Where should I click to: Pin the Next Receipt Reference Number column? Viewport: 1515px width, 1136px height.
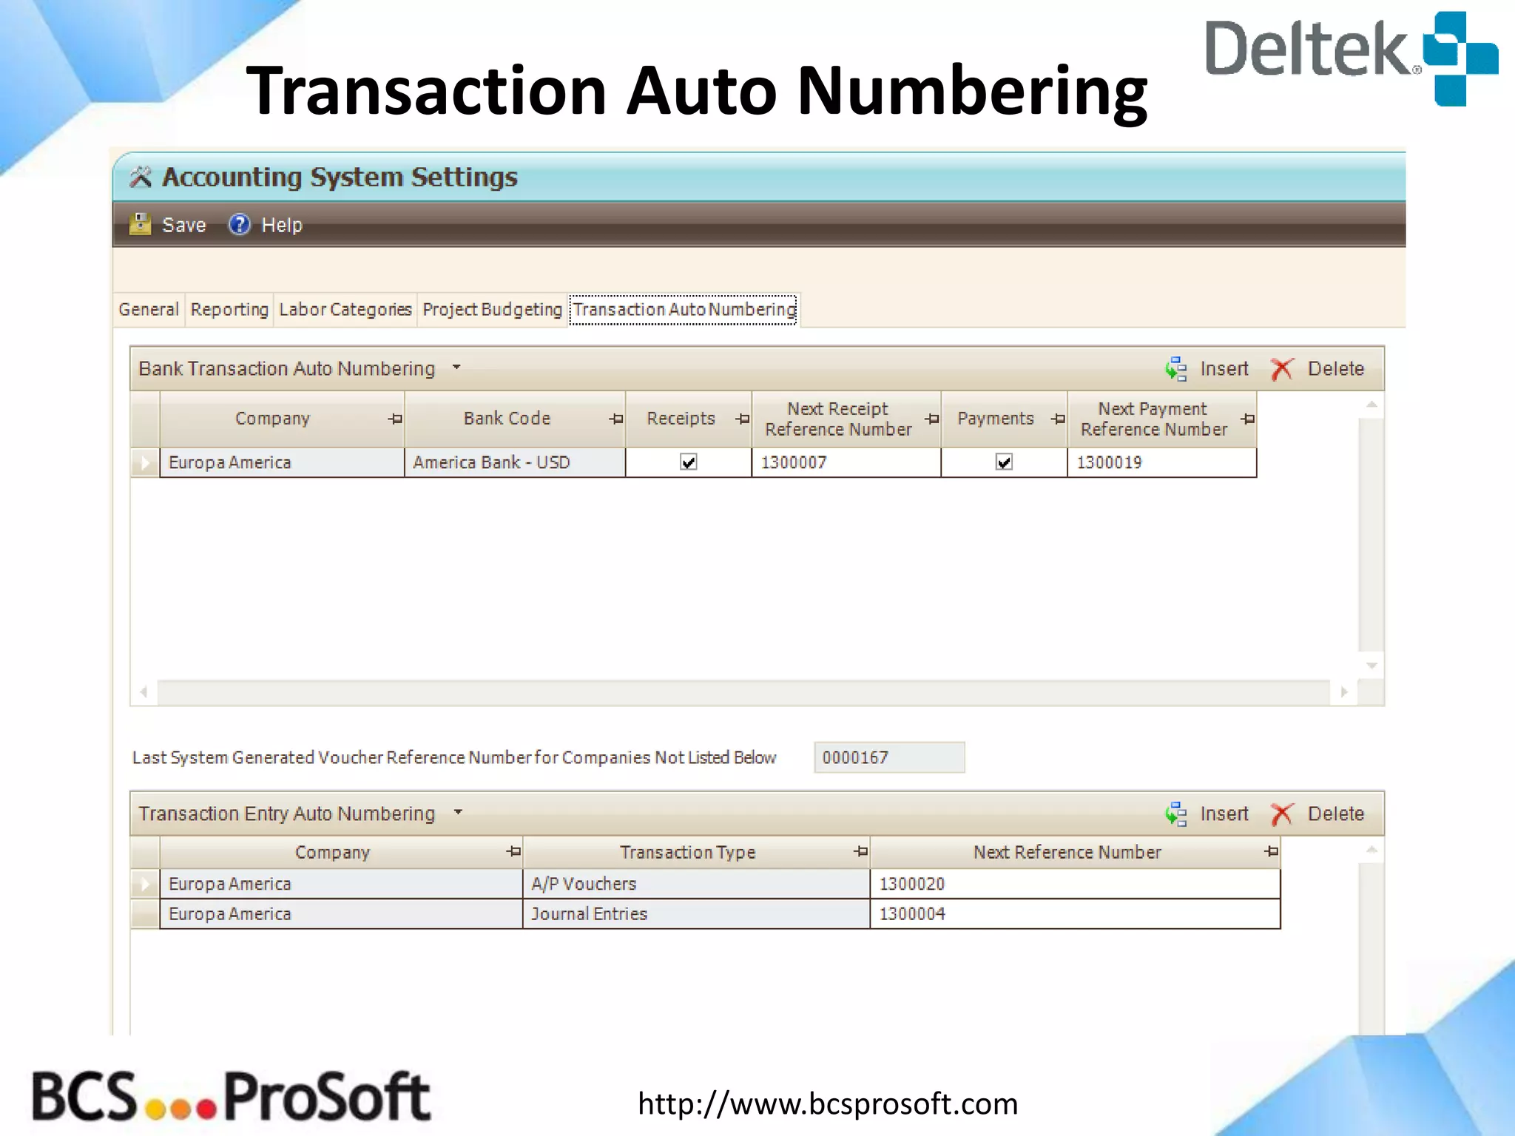click(x=932, y=419)
